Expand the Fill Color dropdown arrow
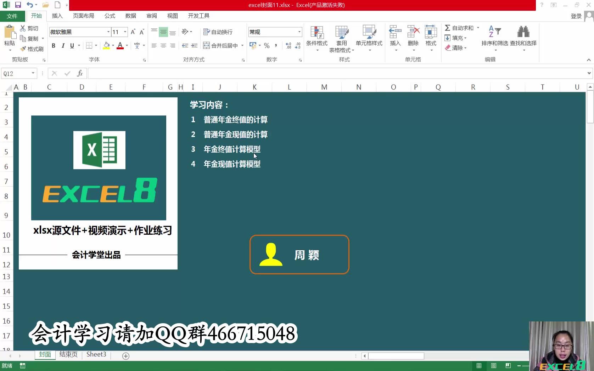This screenshot has width=594, height=371. (x=112, y=46)
